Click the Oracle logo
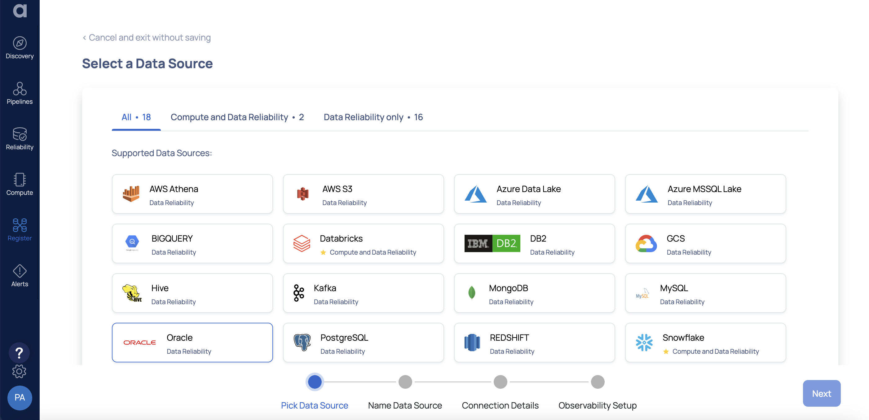Screen dimensions: 869x420 tap(139, 343)
